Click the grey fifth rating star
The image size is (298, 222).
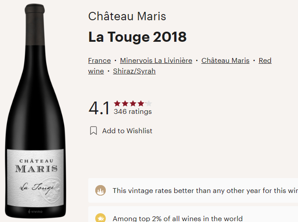pyautogui.click(x=149, y=103)
